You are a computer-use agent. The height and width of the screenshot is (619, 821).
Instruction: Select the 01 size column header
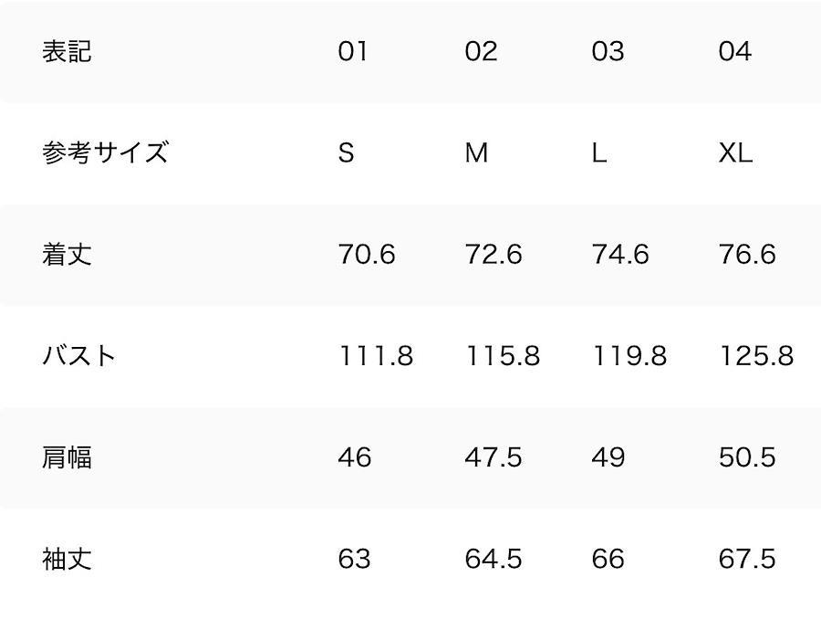[x=353, y=51]
